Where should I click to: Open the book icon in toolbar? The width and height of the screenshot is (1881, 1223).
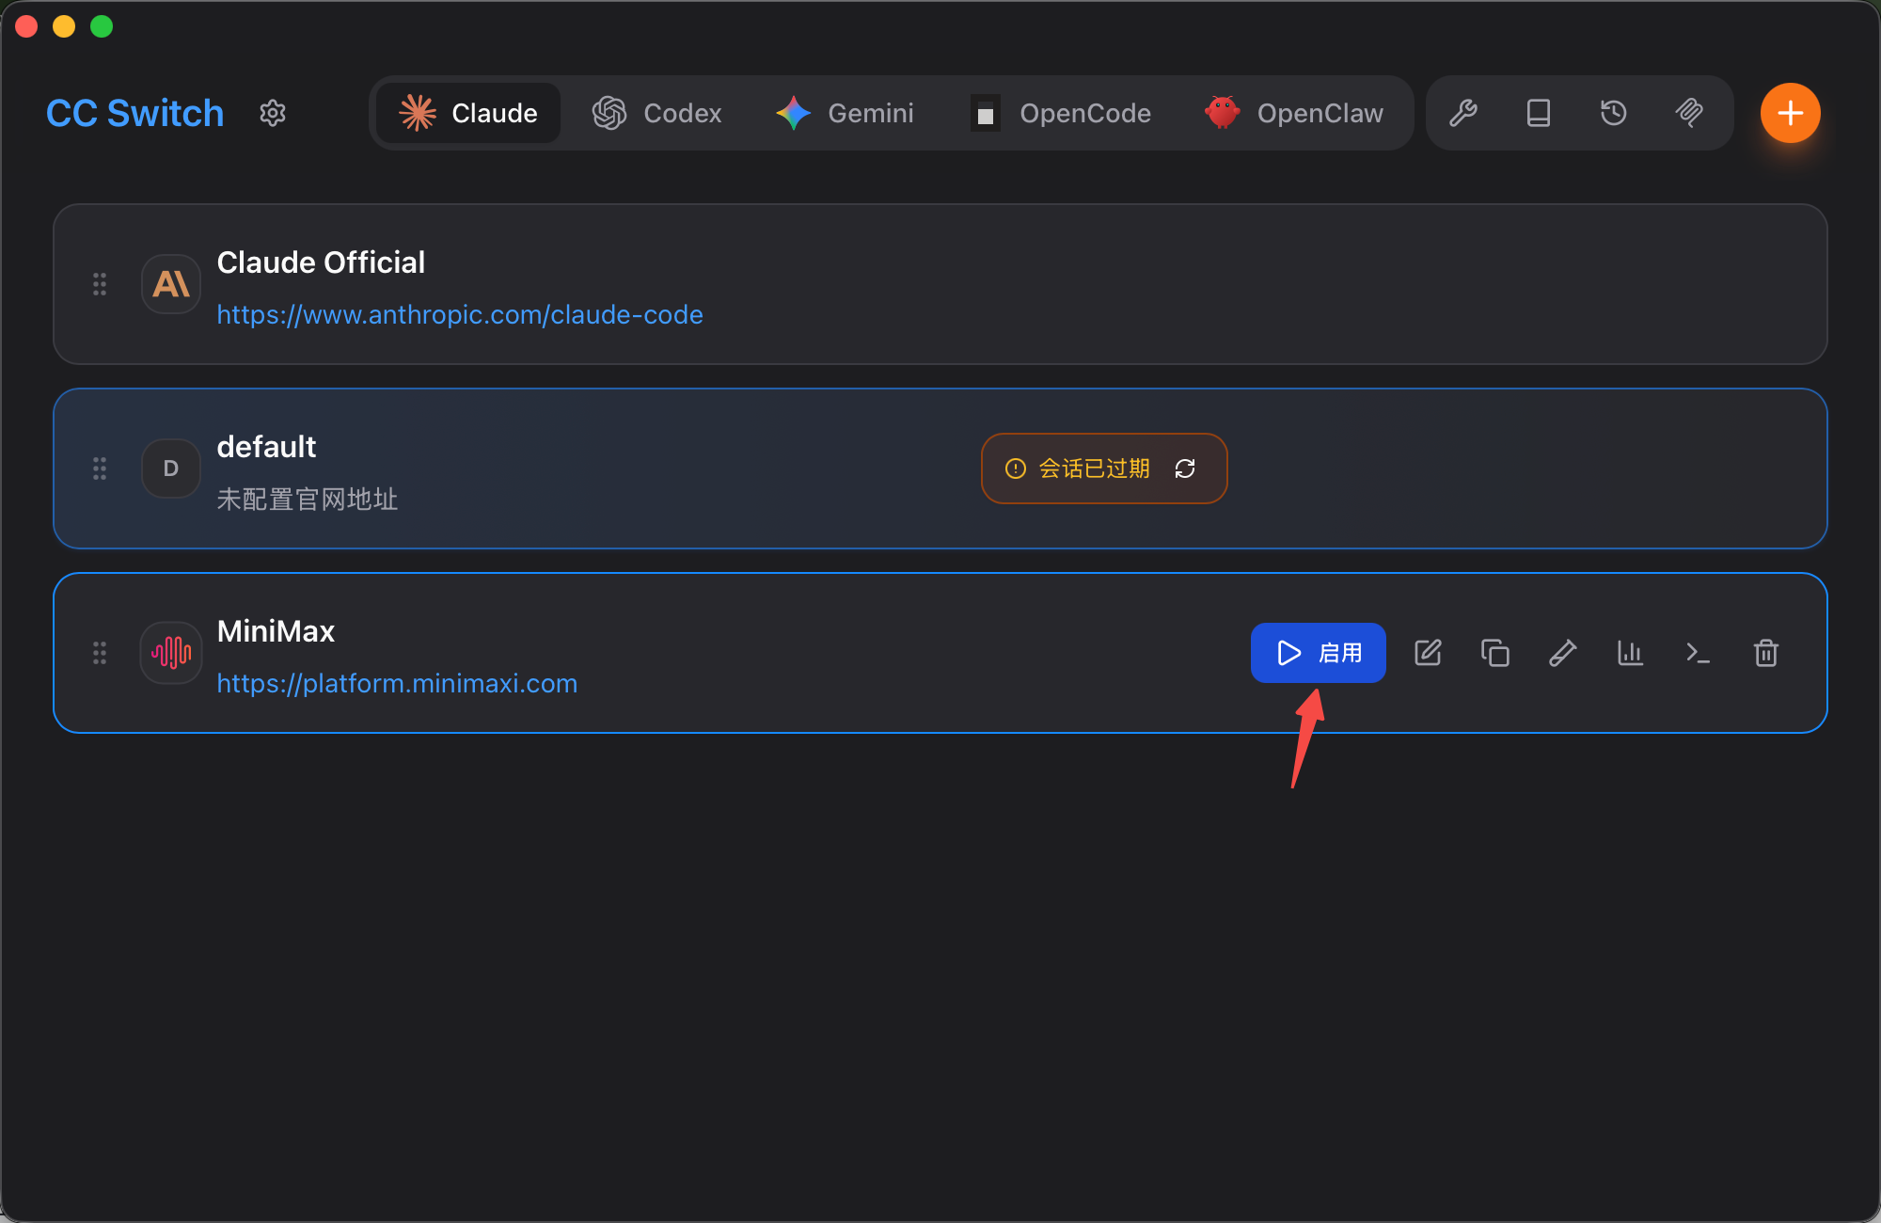pyautogui.click(x=1539, y=113)
